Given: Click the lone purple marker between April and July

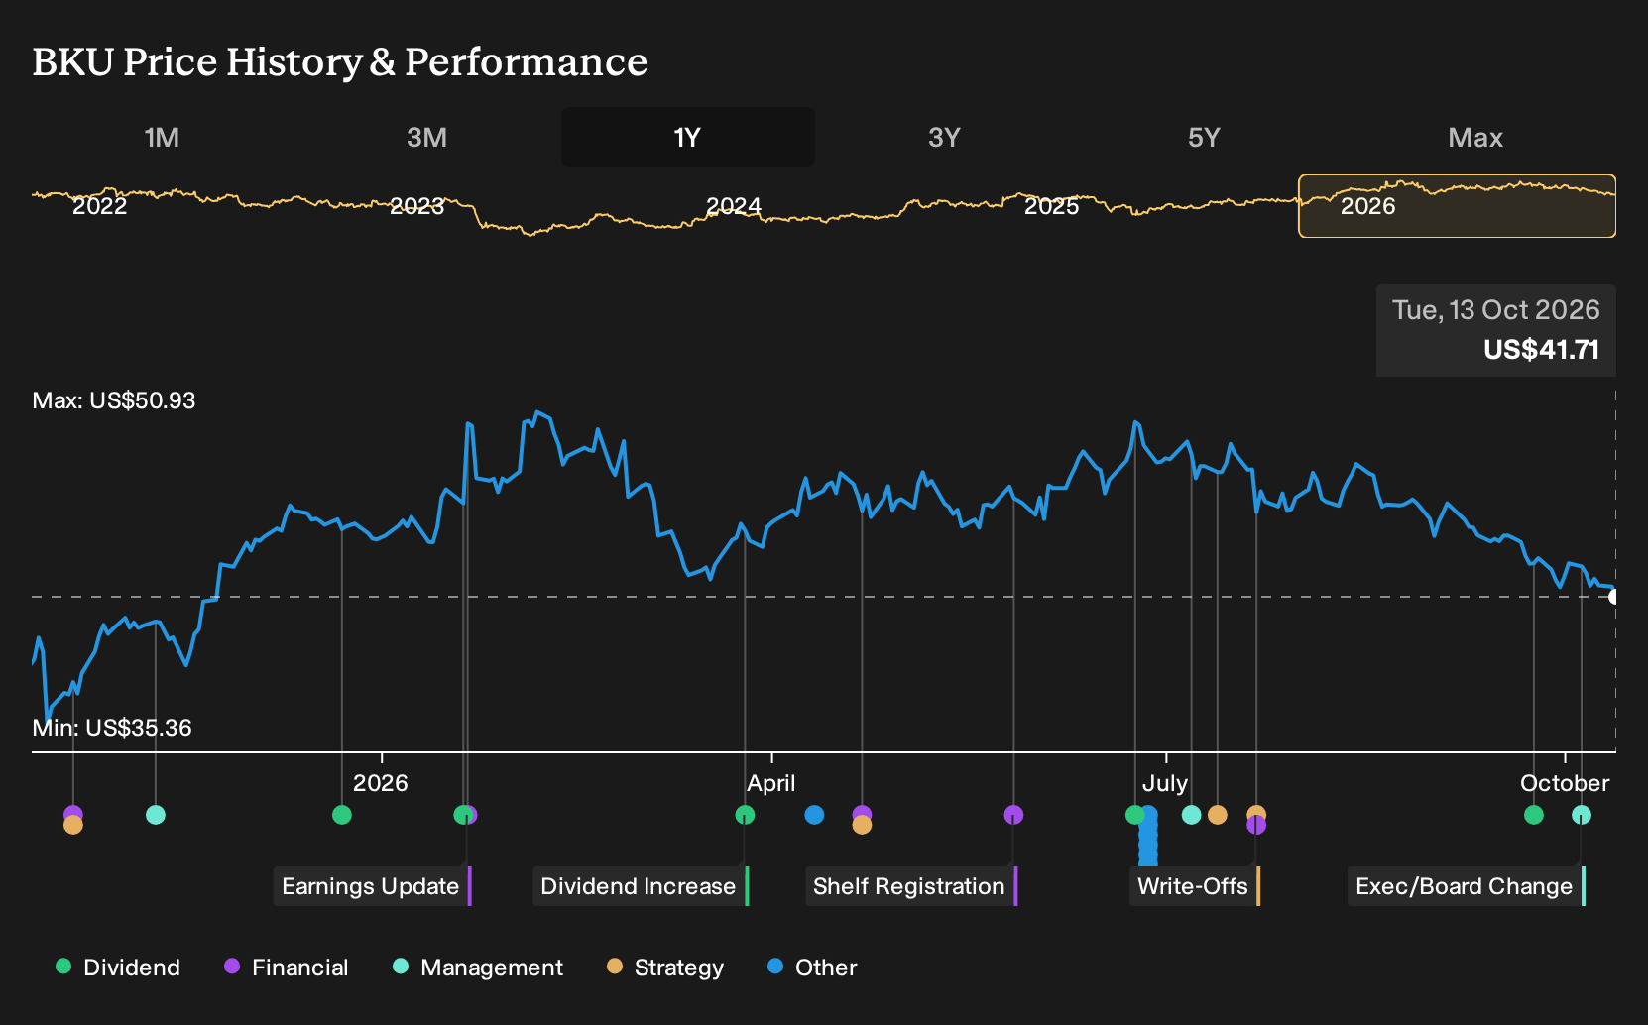Looking at the screenshot, I should [1013, 815].
